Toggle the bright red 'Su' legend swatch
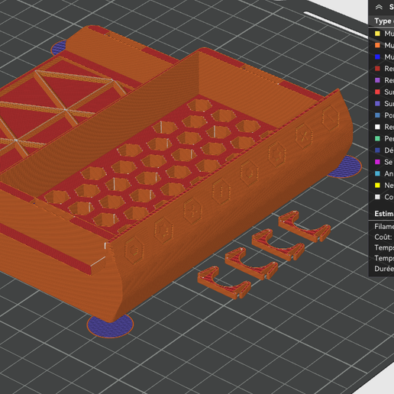The width and height of the screenshot is (394, 394). (377, 92)
